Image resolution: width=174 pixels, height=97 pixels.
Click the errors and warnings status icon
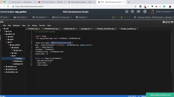(3, 96)
